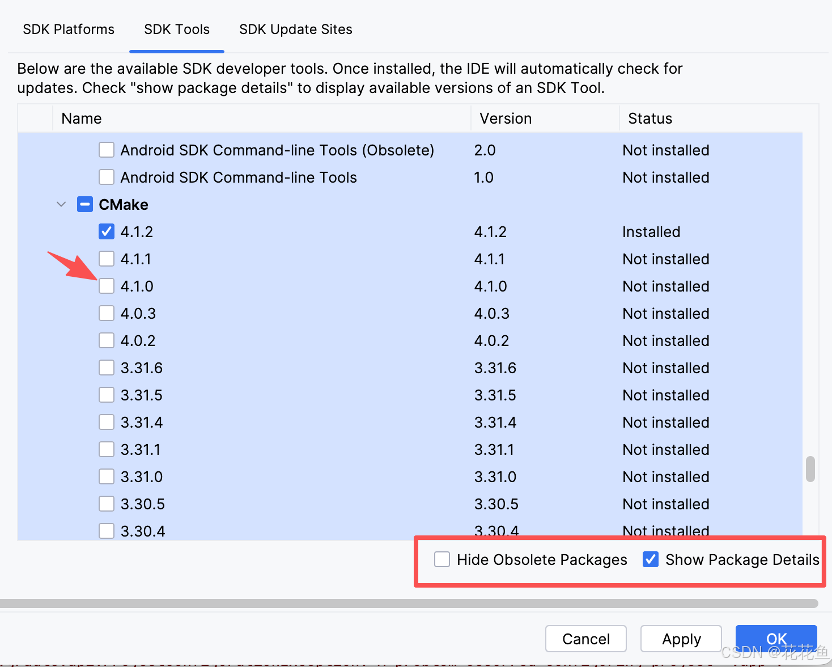
Task: Check the CMake 3.31.1 checkbox
Action: [x=107, y=449]
